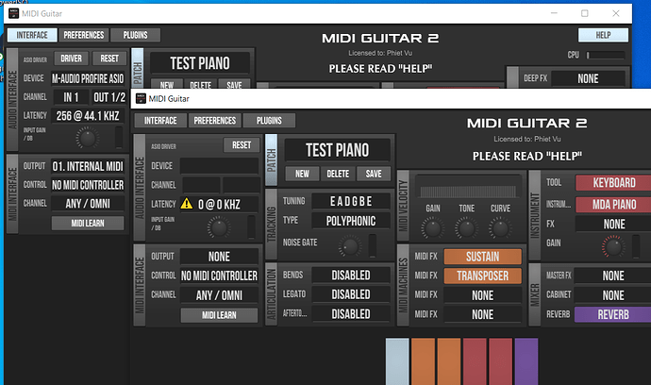The image size is (651, 385).
Task: Open the TEST PIANO patch selector in back window
Action: 200,63
